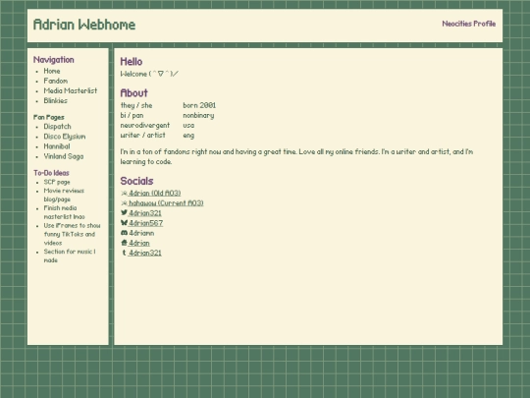Open the Blinkies page

[x=56, y=100]
